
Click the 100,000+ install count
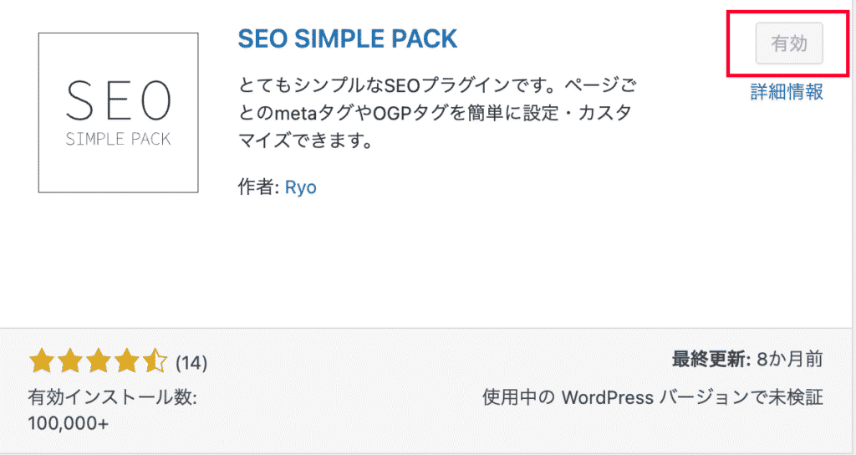[x=68, y=423]
